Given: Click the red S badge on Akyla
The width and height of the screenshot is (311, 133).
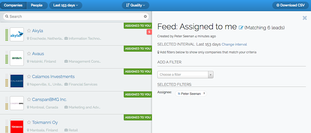Looking at the screenshot, I should coord(149,32).
